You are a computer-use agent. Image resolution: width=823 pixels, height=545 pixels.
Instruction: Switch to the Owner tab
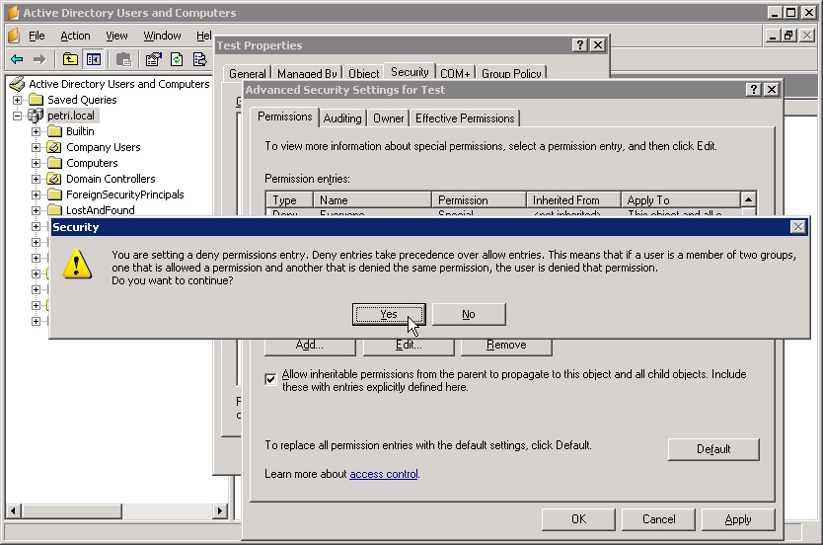point(389,118)
